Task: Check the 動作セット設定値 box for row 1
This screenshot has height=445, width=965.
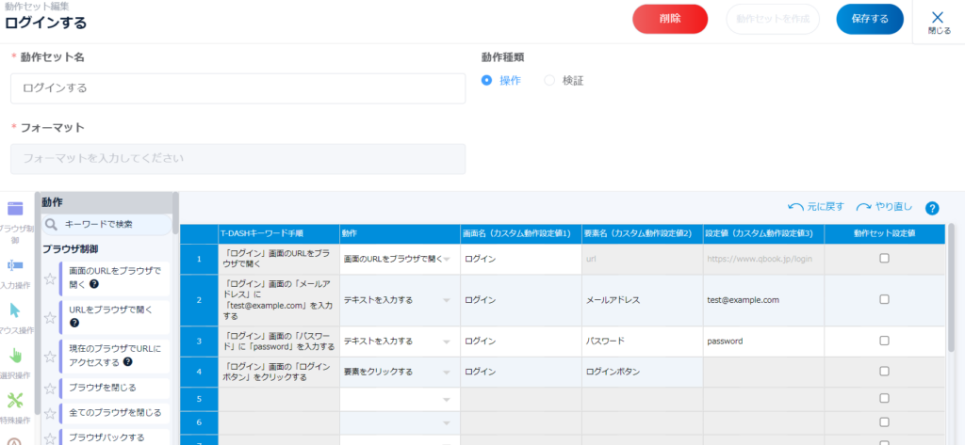Action: click(884, 258)
